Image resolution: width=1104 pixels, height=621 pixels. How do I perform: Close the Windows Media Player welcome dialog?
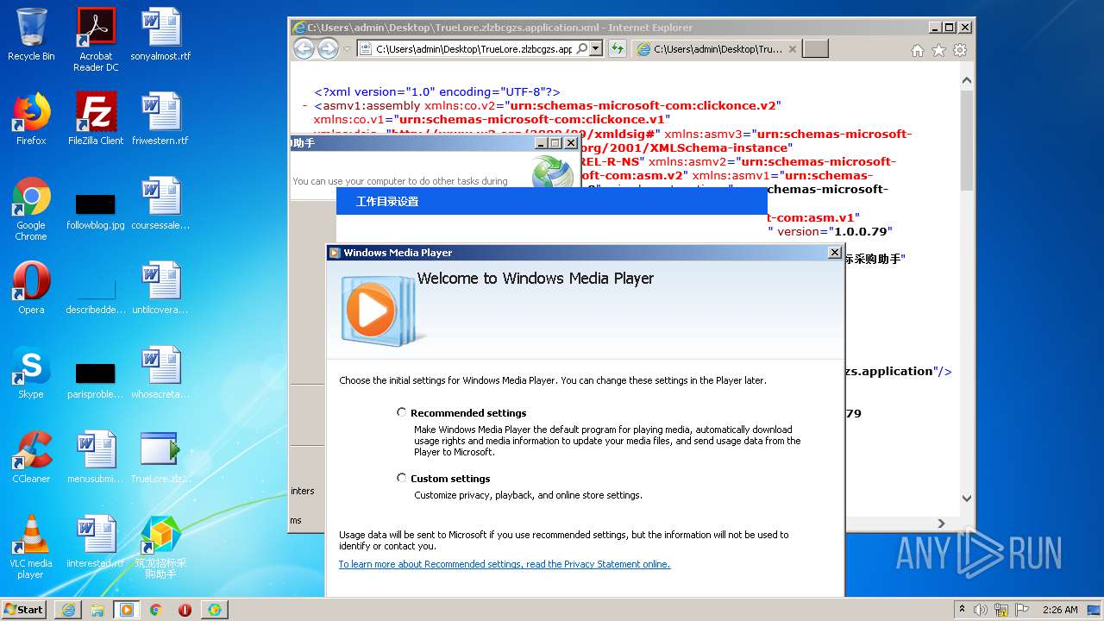pyautogui.click(x=834, y=253)
